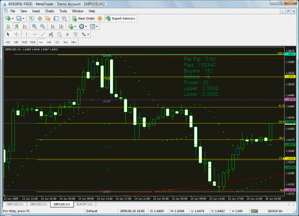Open the Navigator favorites icon
This screenshot has width=299, height=216.
tap(48, 19)
